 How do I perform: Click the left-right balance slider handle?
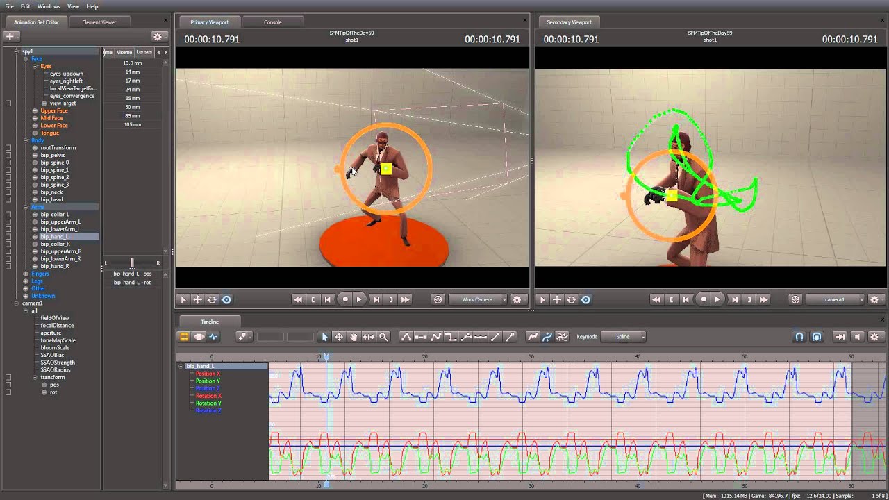[132, 262]
